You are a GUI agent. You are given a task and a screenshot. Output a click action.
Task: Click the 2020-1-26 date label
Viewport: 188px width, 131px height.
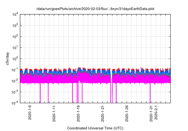(127, 113)
